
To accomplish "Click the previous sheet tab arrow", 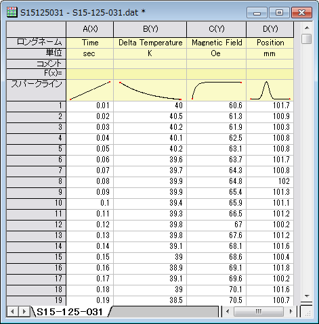I will (x=13, y=312).
